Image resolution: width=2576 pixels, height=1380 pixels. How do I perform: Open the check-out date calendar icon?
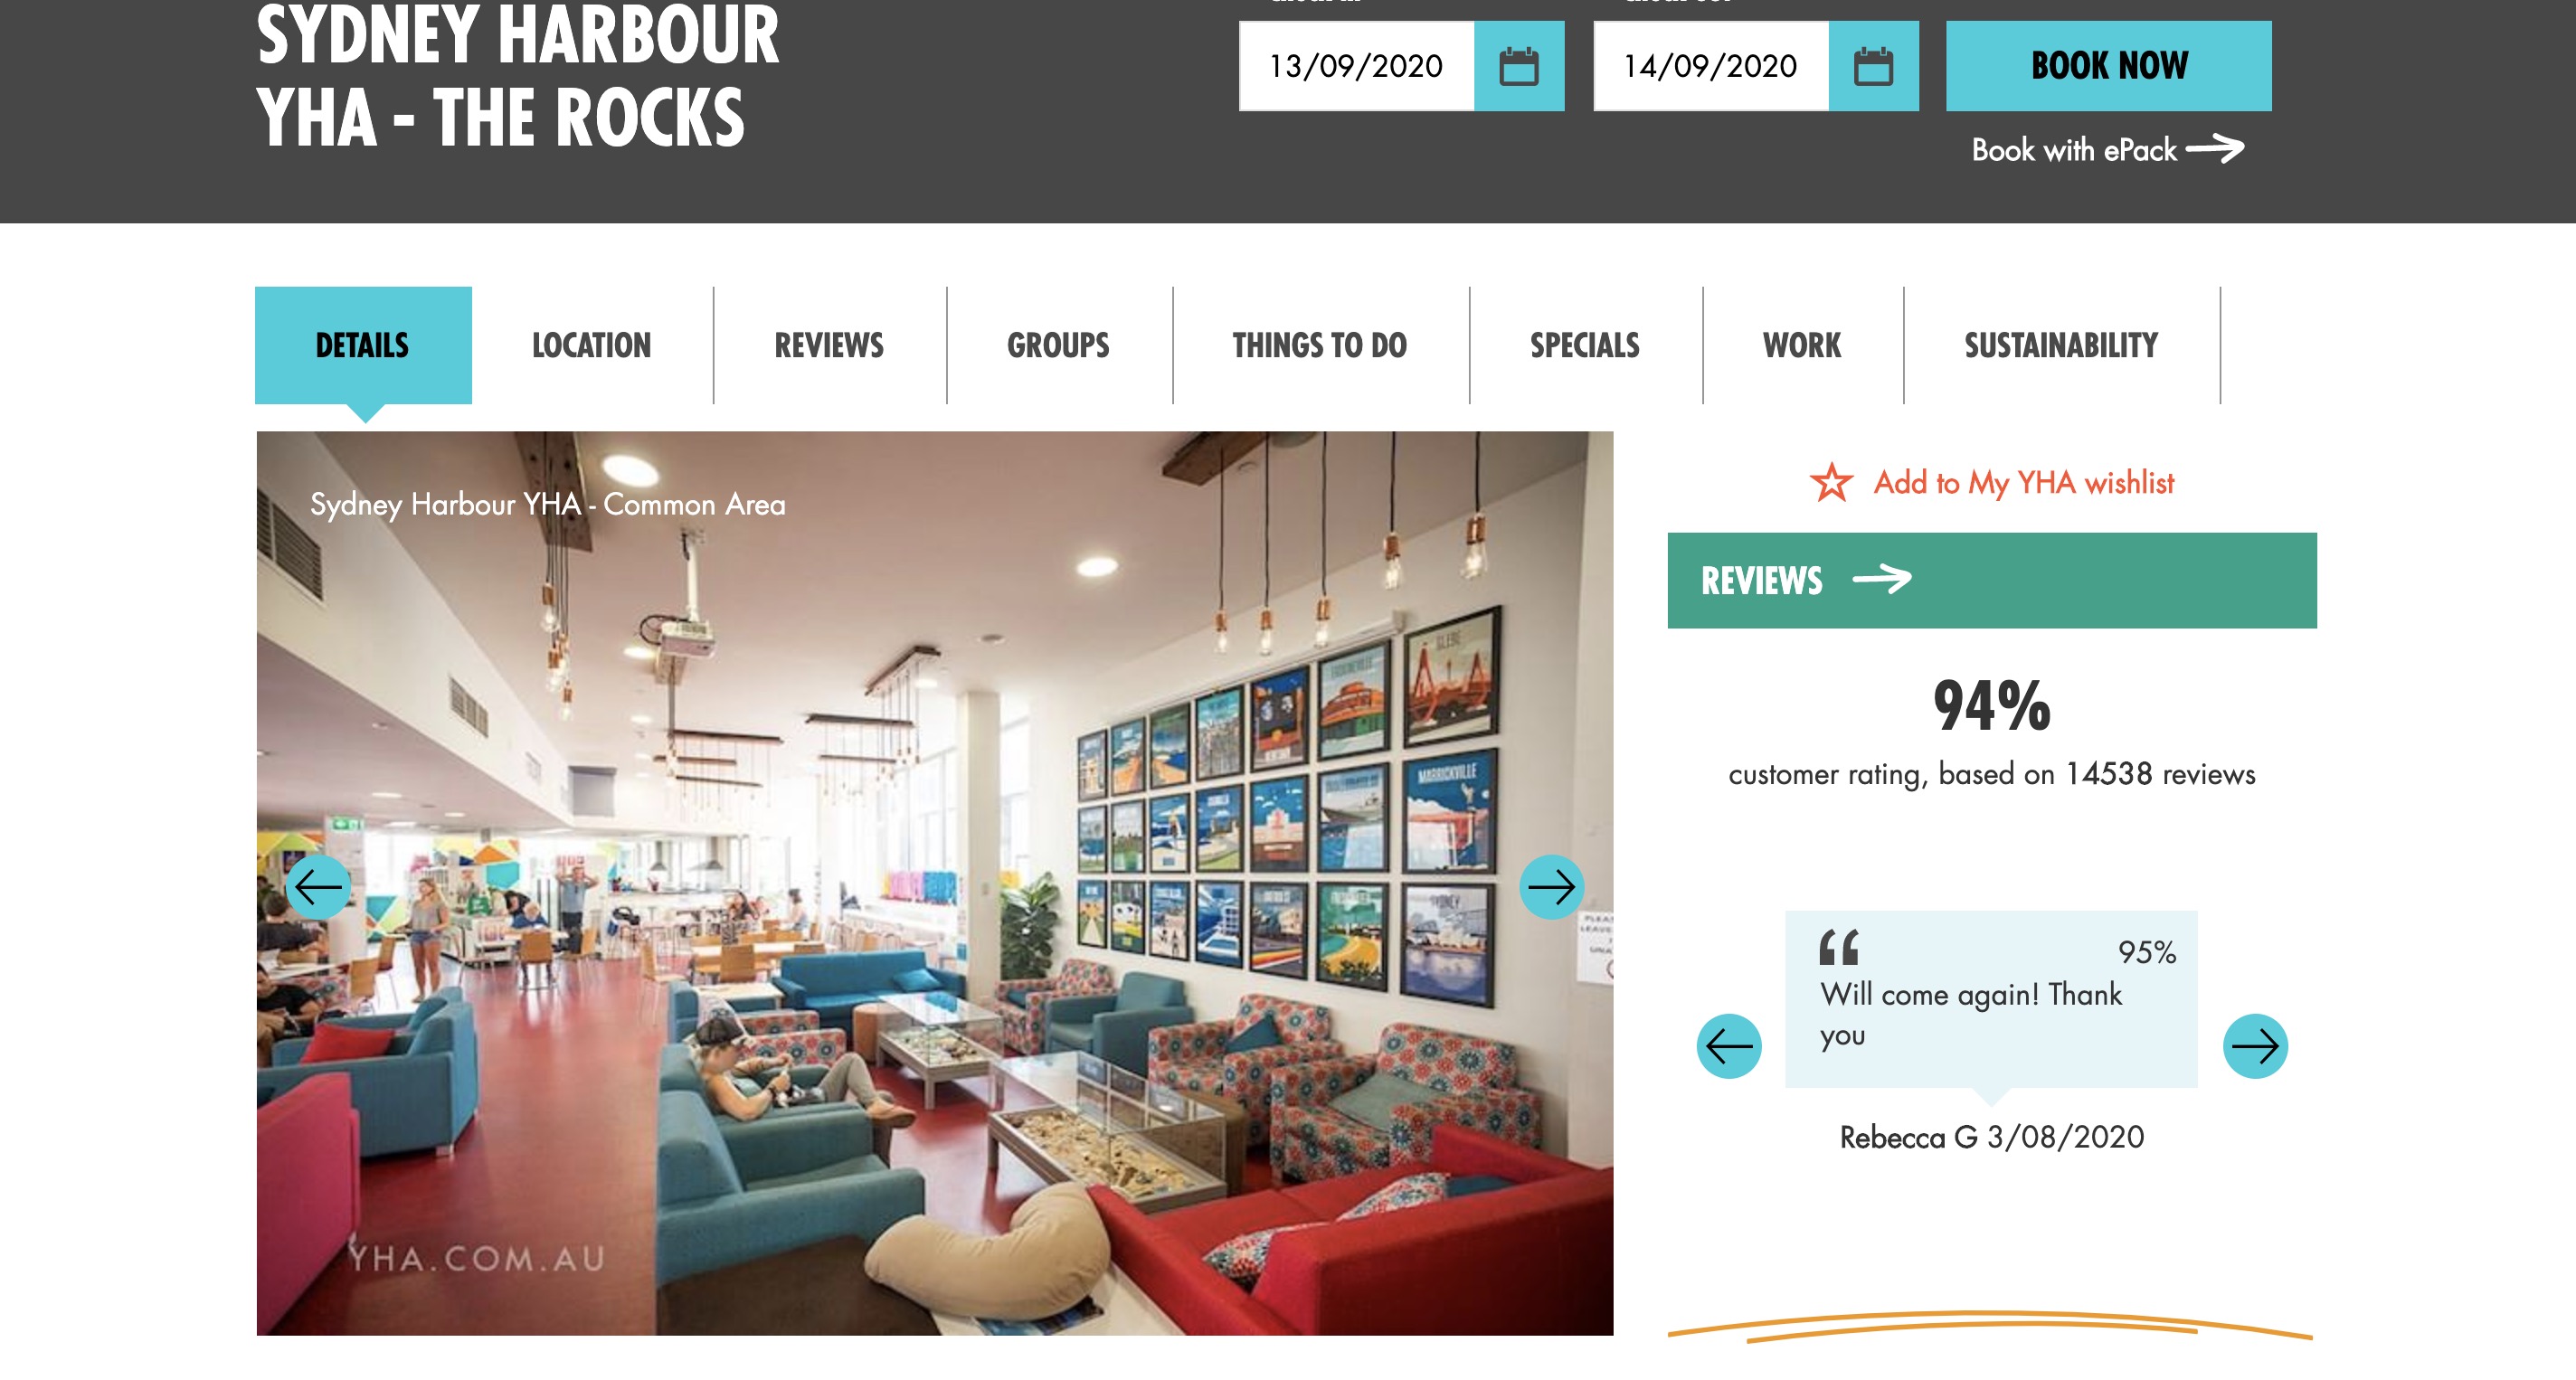click(x=1873, y=66)
